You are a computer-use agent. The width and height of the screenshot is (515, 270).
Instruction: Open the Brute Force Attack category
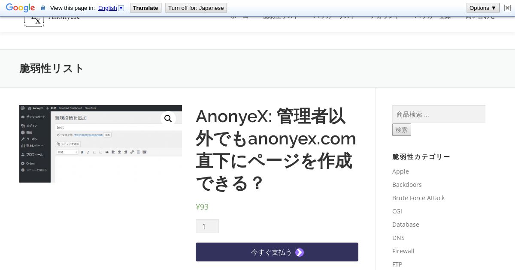(418, 198)
